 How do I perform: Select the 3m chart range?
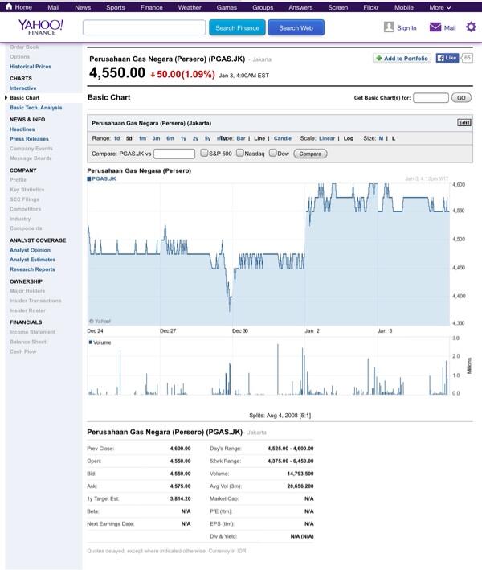point(156,138)
